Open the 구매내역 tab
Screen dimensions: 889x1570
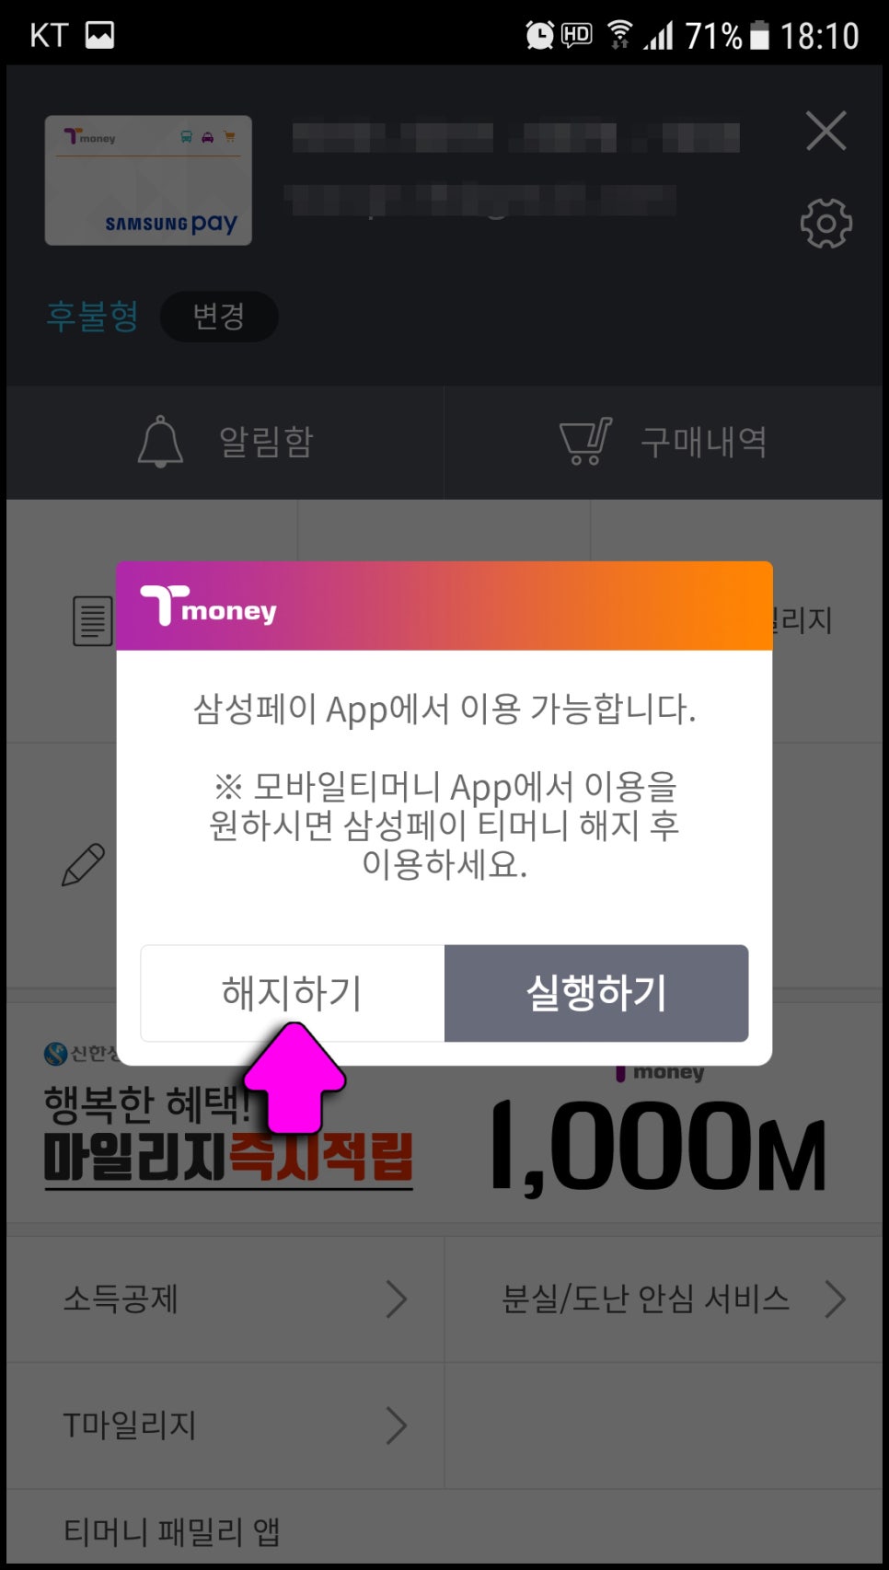tap(664, 443)
